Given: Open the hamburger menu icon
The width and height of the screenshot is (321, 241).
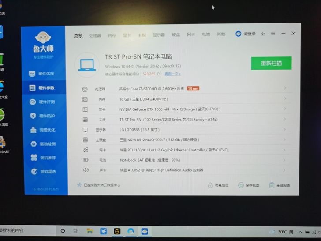Looking at the screenshot, I should click(273, 34).
